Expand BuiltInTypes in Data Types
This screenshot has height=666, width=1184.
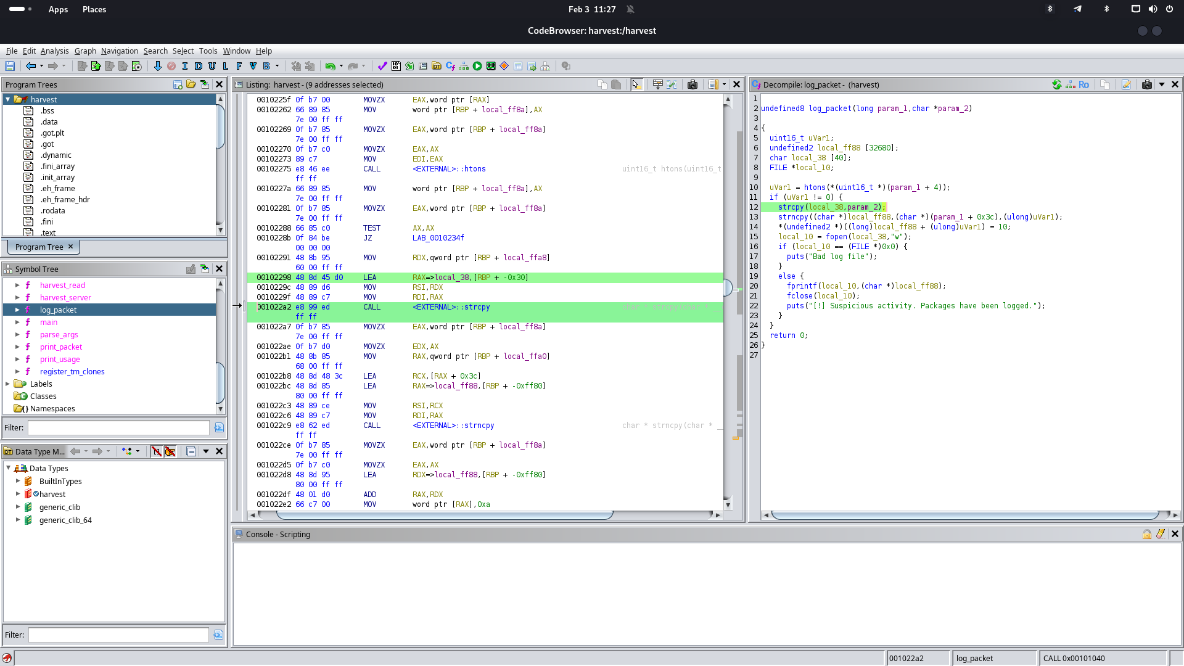click(18, 481)
